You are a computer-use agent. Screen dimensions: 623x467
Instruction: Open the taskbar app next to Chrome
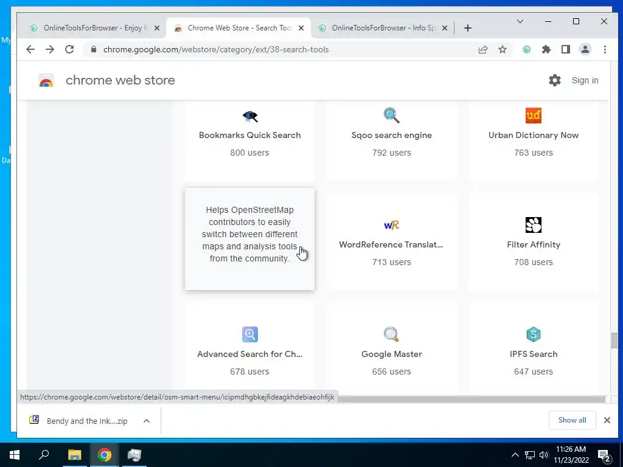(x=134, y=455)
